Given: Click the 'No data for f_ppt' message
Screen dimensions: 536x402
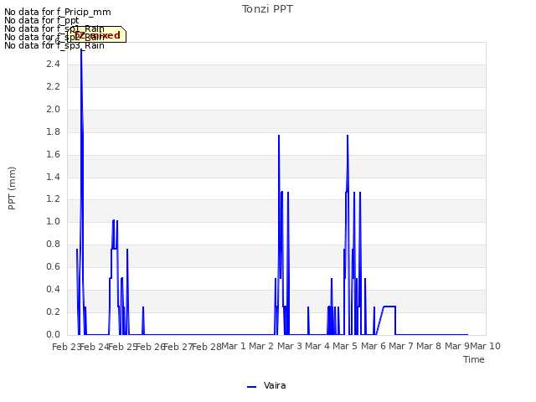Looking at the screenshot, I should 41,20.
